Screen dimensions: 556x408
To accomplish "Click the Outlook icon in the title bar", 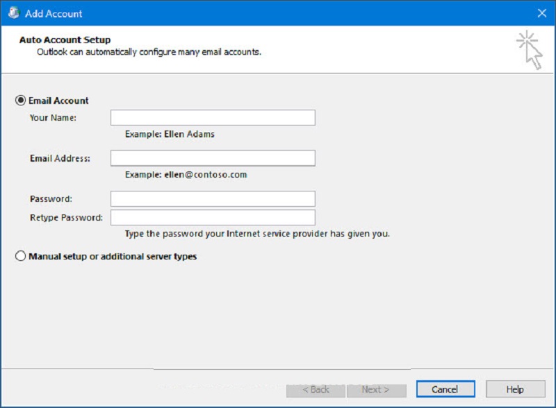I will [14, 12].
